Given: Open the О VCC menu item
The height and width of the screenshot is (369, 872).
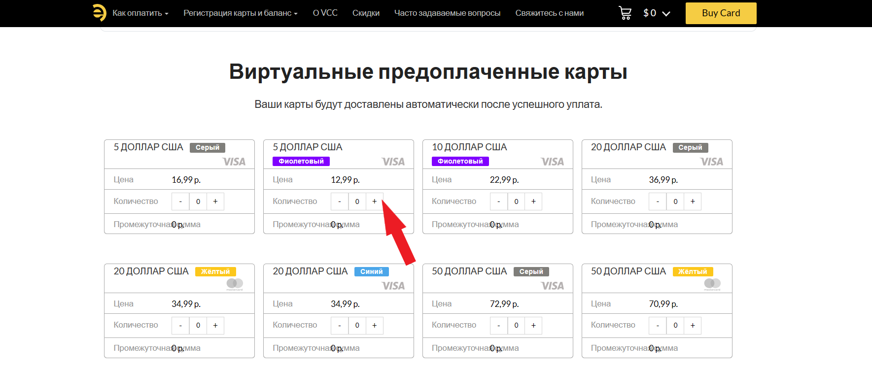Looking at the screenshot, I should pos(325,13).
